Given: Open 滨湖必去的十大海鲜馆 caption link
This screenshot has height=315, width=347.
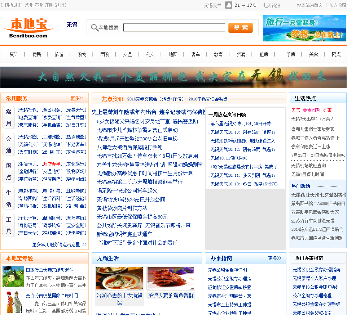Looking at the screenshot, I should 119,299.
